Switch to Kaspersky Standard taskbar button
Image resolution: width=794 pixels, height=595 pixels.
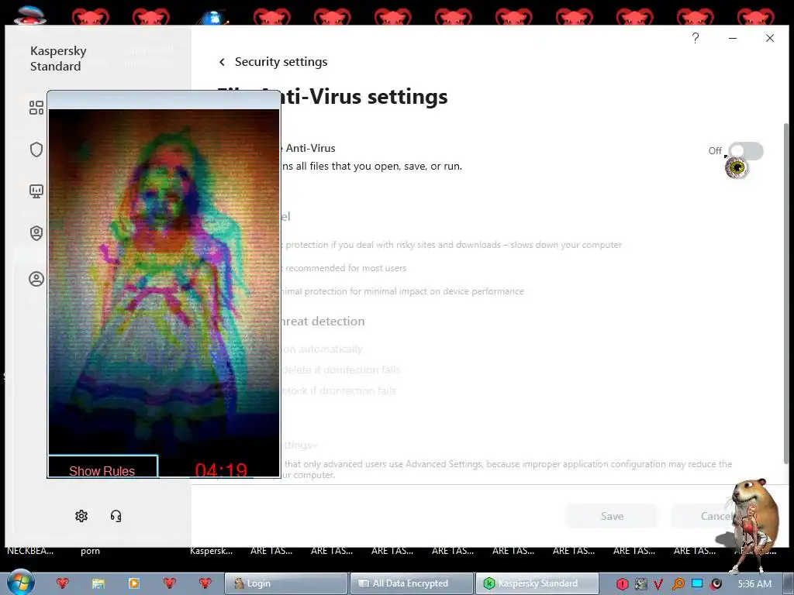[x=537, y=583]
